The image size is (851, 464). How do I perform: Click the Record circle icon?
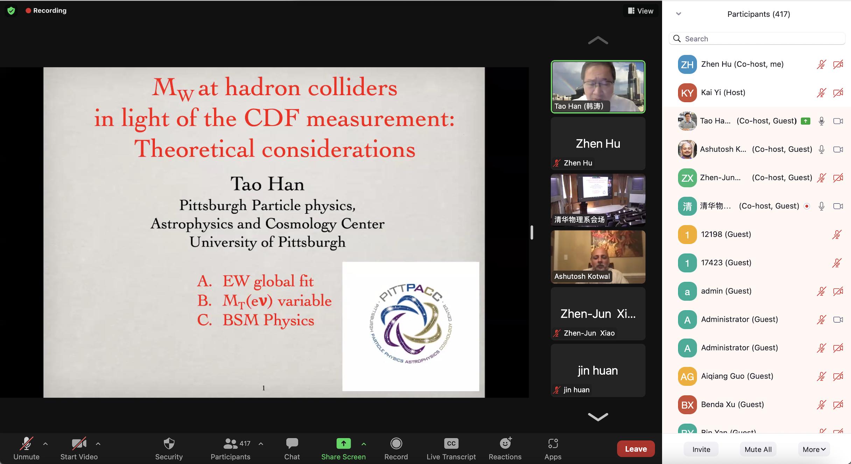[396, 444]
